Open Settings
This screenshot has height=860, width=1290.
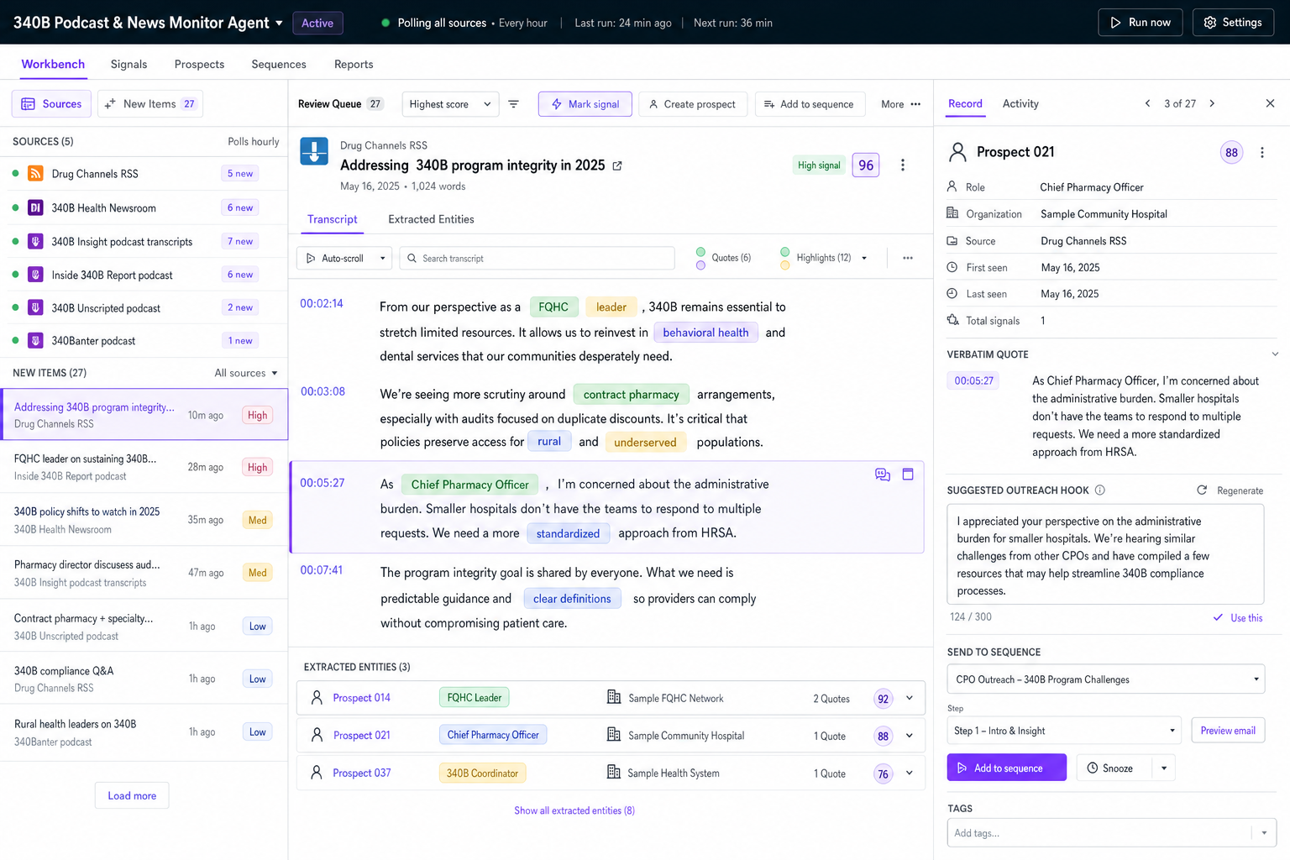[x=1234, y=23]
